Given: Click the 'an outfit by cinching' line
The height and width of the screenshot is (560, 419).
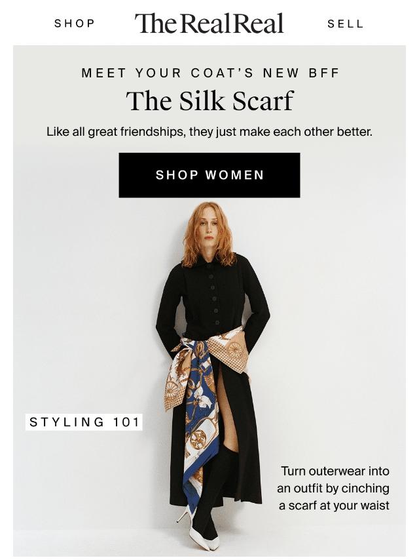Looking at the screenshot, I should (x=333, y=489).
